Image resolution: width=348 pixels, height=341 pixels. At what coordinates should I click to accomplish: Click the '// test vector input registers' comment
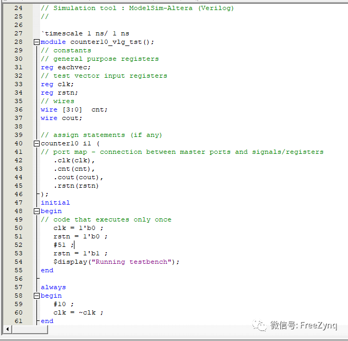[x=104, y=76]
